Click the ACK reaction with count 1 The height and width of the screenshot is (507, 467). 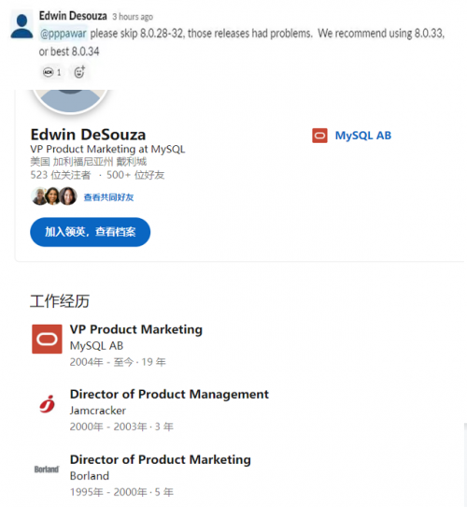52,72
